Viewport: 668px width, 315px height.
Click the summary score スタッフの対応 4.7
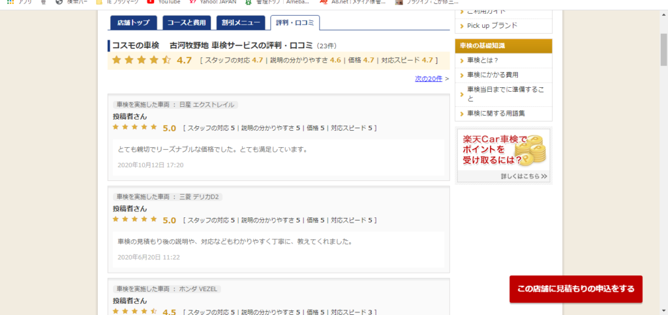pyautogui.click(x=234, y=61)
